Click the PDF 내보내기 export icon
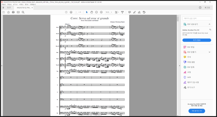Screen dimensions: 217x117 coord(185,24)
